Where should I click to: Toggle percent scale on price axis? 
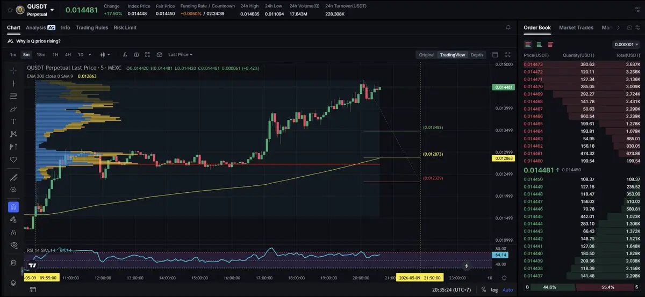[x=484, y=289]
